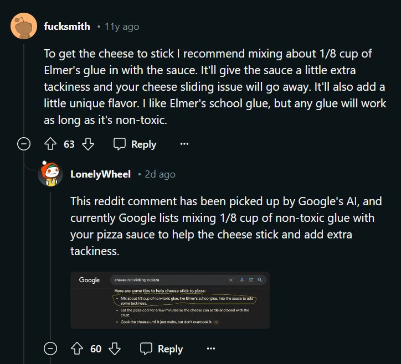Click the "2d ago" timestamp
The image size is (401, 364).
click(x=160, y=174)
